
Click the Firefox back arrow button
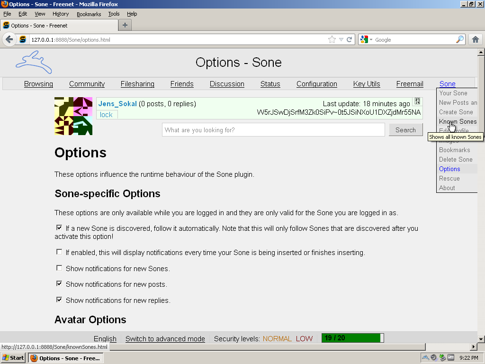click(x=9, y=40)
